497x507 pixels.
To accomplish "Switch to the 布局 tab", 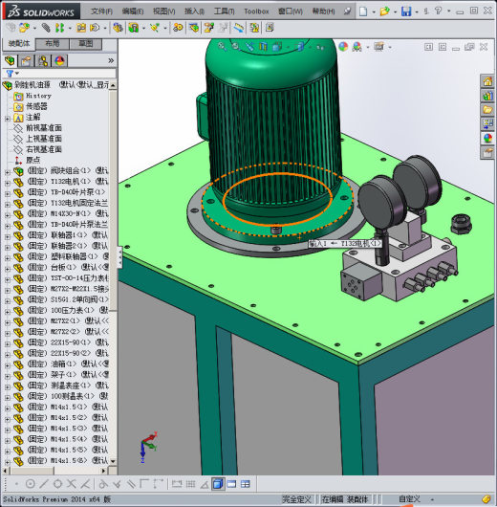I will point(52,44).
